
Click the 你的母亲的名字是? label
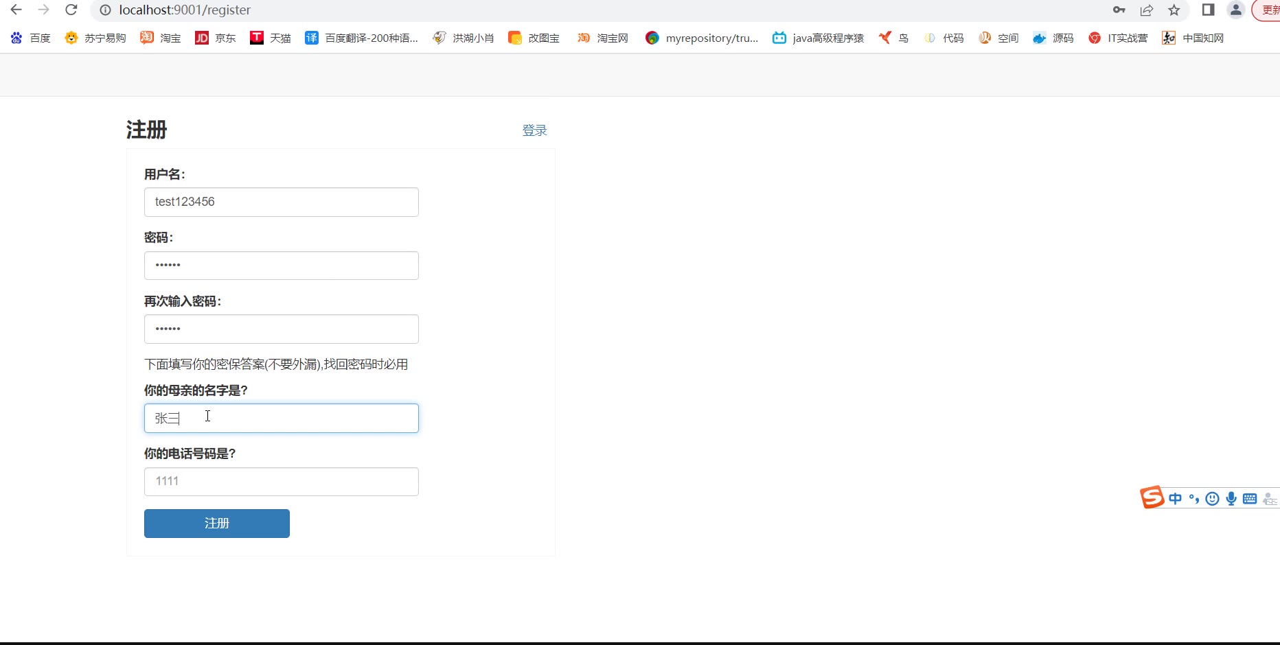[x=196, y=390]
